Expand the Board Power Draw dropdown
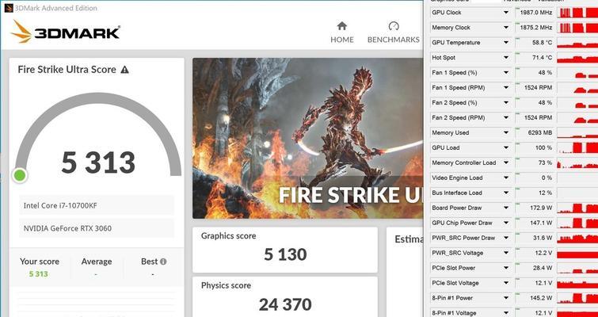 [506, 208]
